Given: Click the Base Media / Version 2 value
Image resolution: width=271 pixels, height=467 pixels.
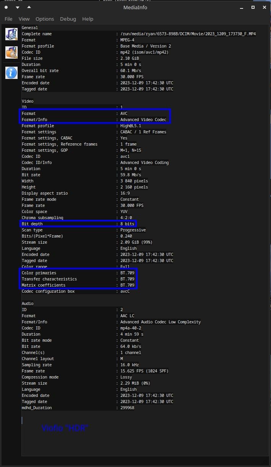Looking at the screenshot, I should 146,46.
